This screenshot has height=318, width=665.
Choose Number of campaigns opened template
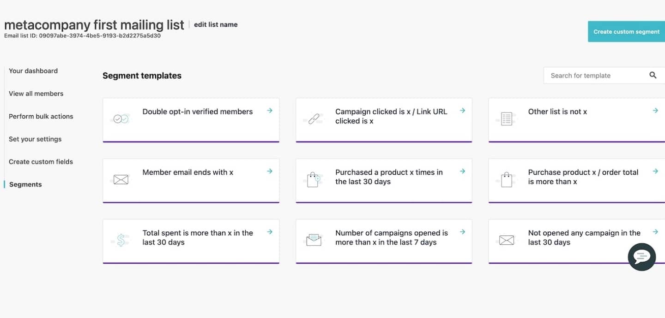[384, 241]
